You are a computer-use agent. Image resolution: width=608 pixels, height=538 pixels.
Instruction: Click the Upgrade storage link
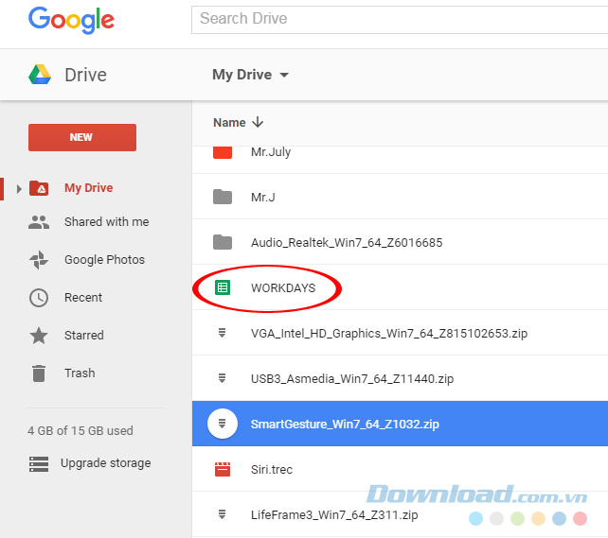pyautogui.click(x=106, y=463)
